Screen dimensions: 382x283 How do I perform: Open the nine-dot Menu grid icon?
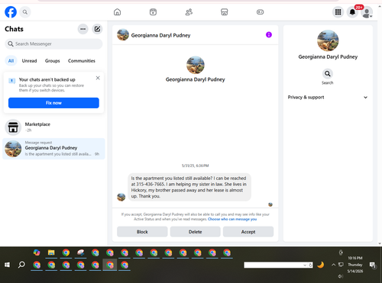pyautogui.click(x=338, y=12)
